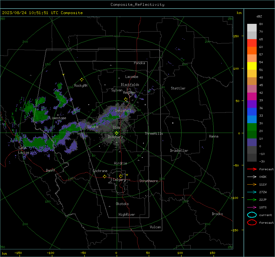Select the light gray 70-80 dBZ swatch
Screen dimensions: 275x257
coord(252,28)
